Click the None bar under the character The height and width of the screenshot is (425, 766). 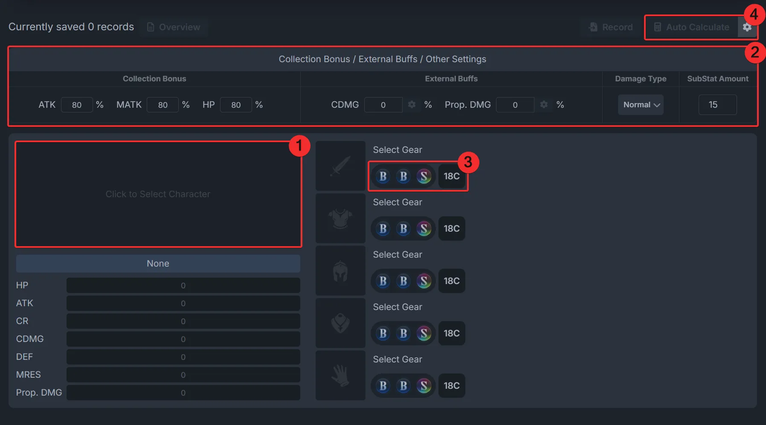tap(158, 264)
